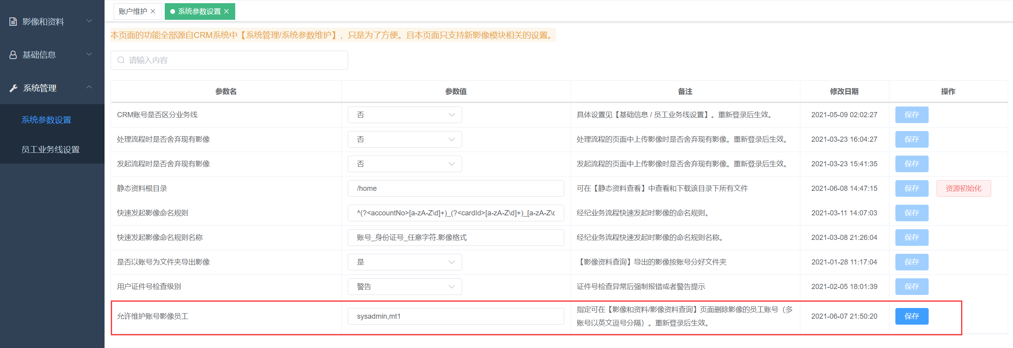Click the sysadmin,mt1 input field
The width and height of the screenshot is (1013, 348).
456,316
